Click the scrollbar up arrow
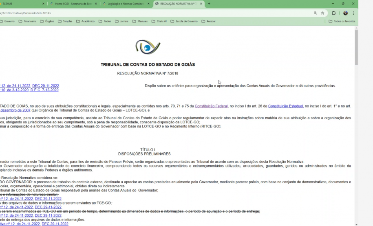Screen dimensions: 373x226 pos(356,28)
